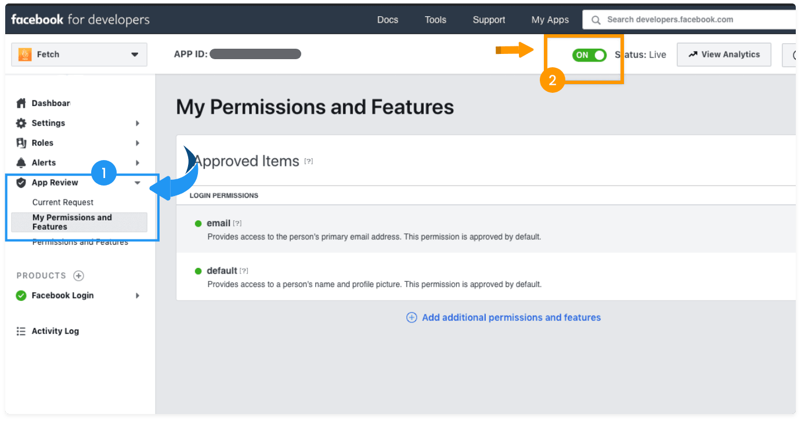
Task: Click the help [?] icon next to default
Action: pos(244,271)
